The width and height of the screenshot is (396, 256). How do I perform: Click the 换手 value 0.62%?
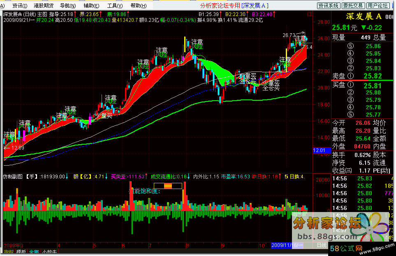[x=363, y=155]
